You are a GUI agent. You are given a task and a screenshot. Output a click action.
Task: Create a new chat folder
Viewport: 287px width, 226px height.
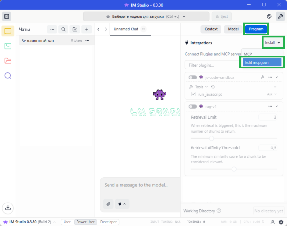pos(75,29)
